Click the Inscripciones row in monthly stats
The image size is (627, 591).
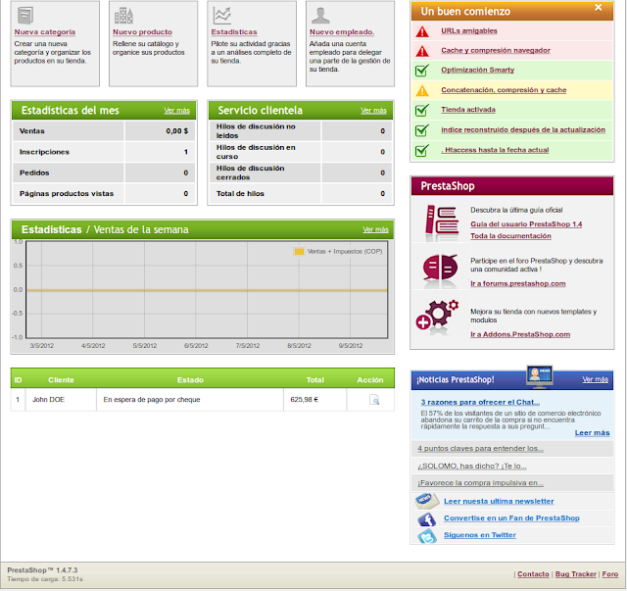click(104, 152)
